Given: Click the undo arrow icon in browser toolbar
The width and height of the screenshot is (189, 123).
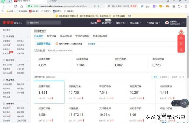Looking at the screenshot, I should pyautogui.click(x=179, y=6).
